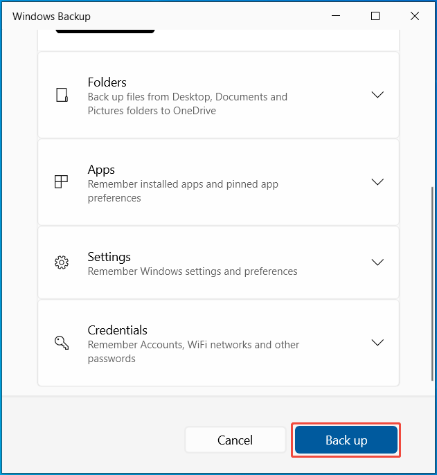Viewport: 437px width, 475px height.
Task: Click 'Back up files from Desktop' description
Action: tap(188, 104)
